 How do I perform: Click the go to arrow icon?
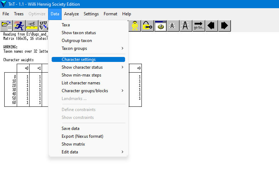click(x=199, y=26)
